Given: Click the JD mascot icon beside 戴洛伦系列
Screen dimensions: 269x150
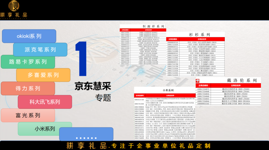Looking at the screenshot, I should click(198, 81).
